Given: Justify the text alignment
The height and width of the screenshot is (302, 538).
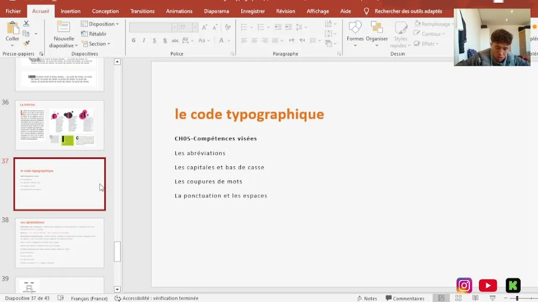Looking at the screenshot, I should [275, 41].
